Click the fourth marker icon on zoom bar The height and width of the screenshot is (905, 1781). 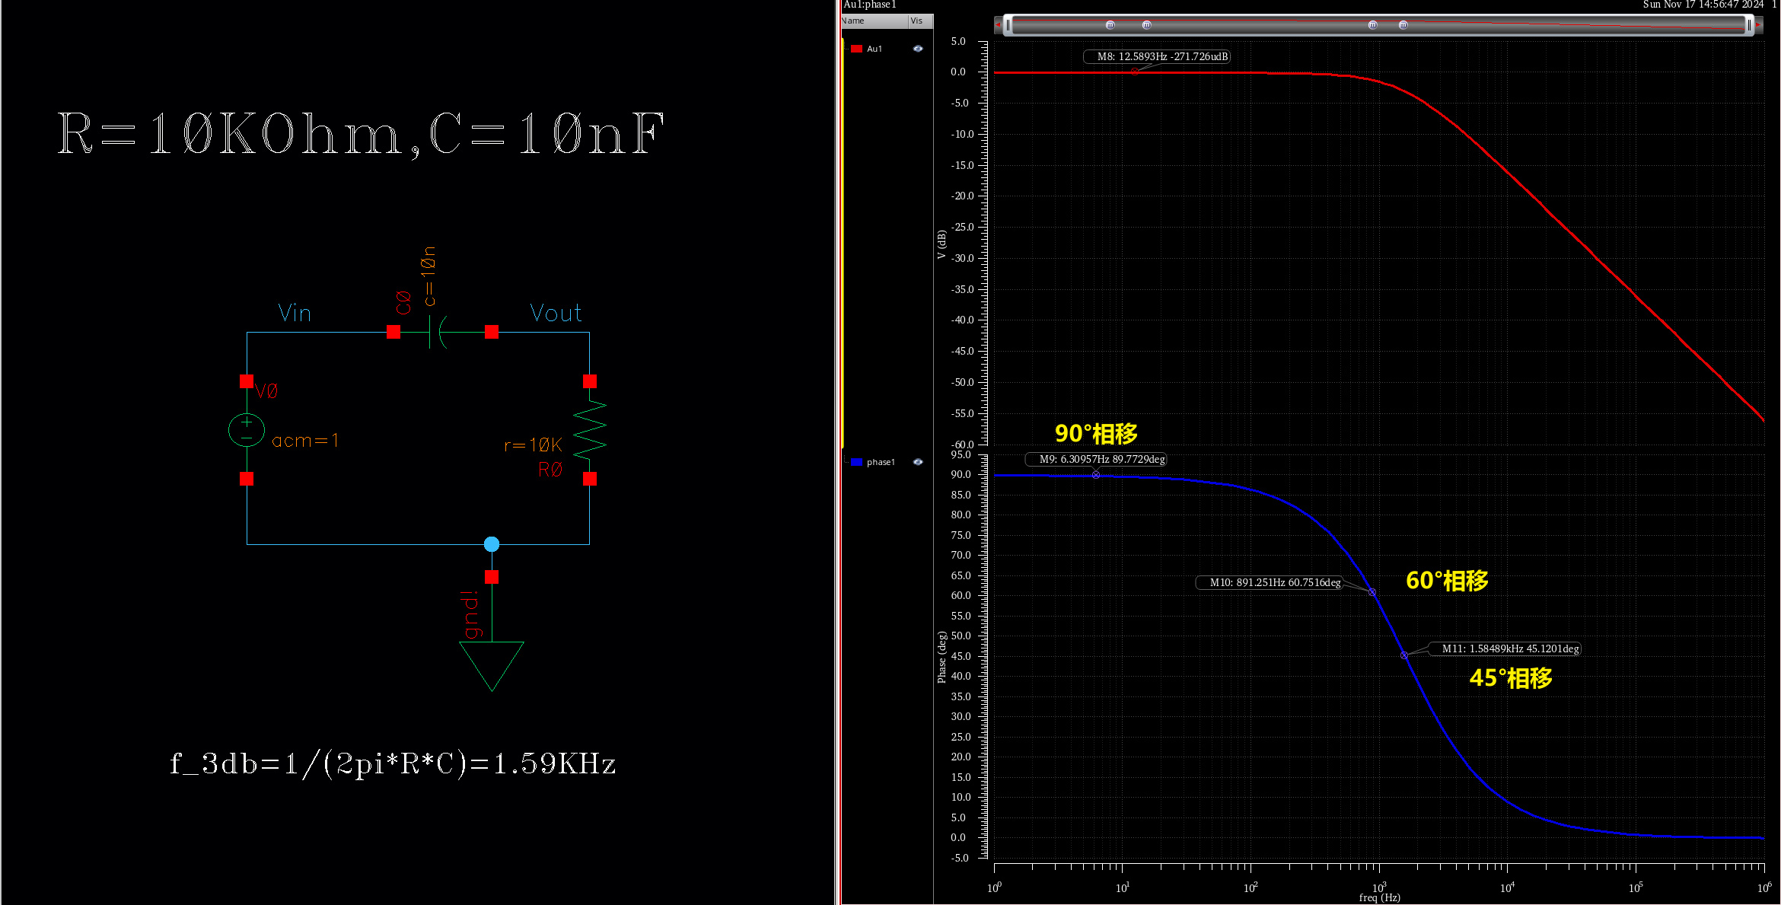(x=1403, y=25)
